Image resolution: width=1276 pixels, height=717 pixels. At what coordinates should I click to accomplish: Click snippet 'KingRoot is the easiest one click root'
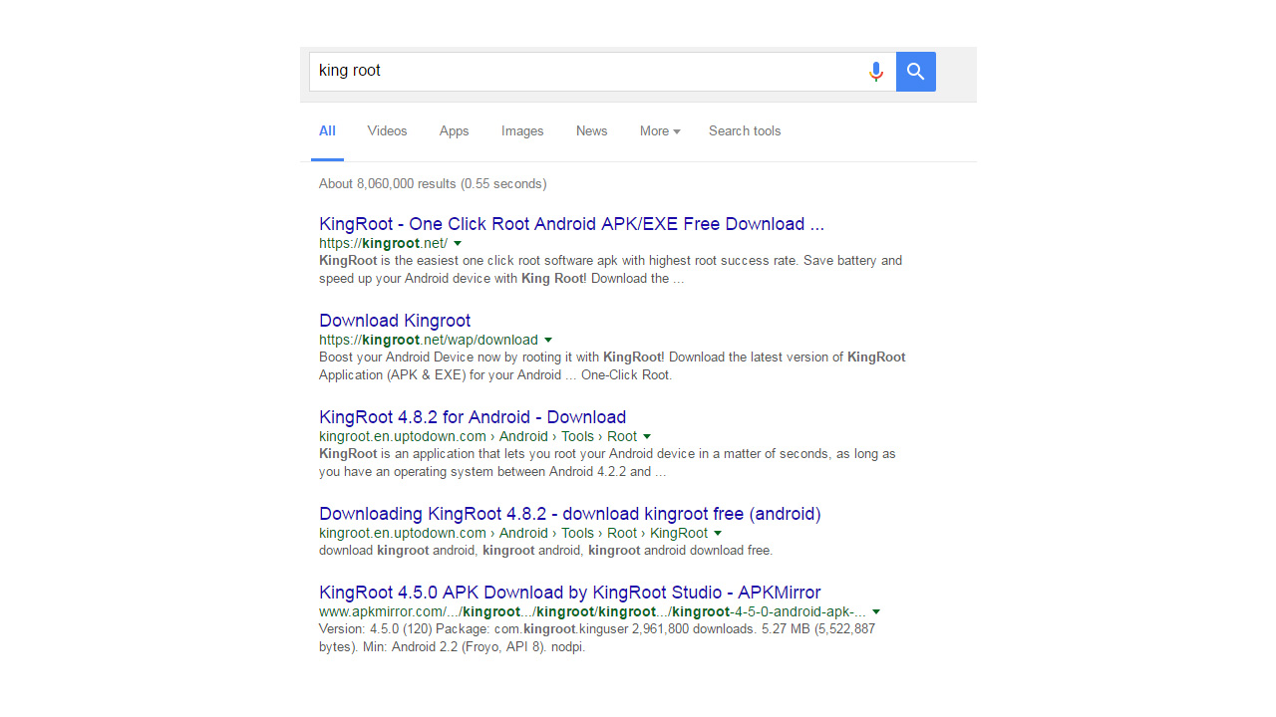pos(610,270)
